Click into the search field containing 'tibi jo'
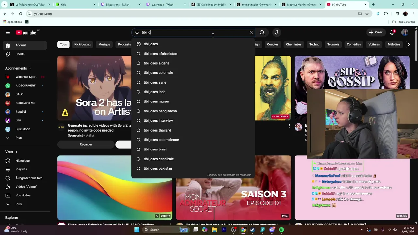 (193, 32)
